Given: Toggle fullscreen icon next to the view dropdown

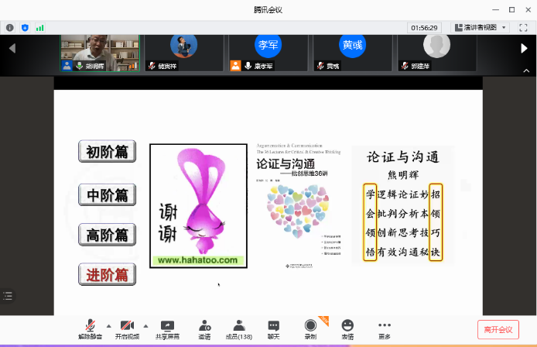Looking at the screenshot, I should coord(522,27).
